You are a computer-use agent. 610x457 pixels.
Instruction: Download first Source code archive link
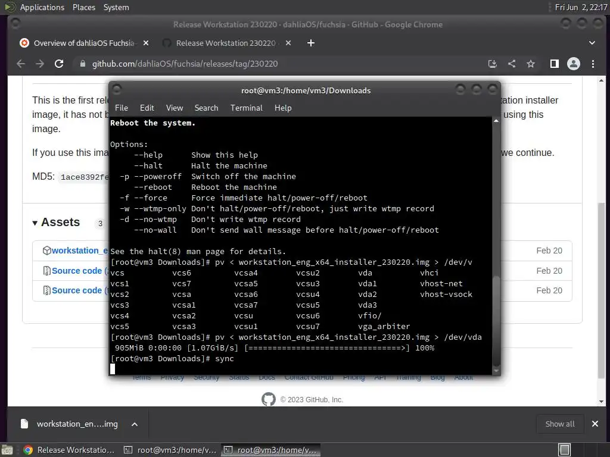(x=80, y=271)
